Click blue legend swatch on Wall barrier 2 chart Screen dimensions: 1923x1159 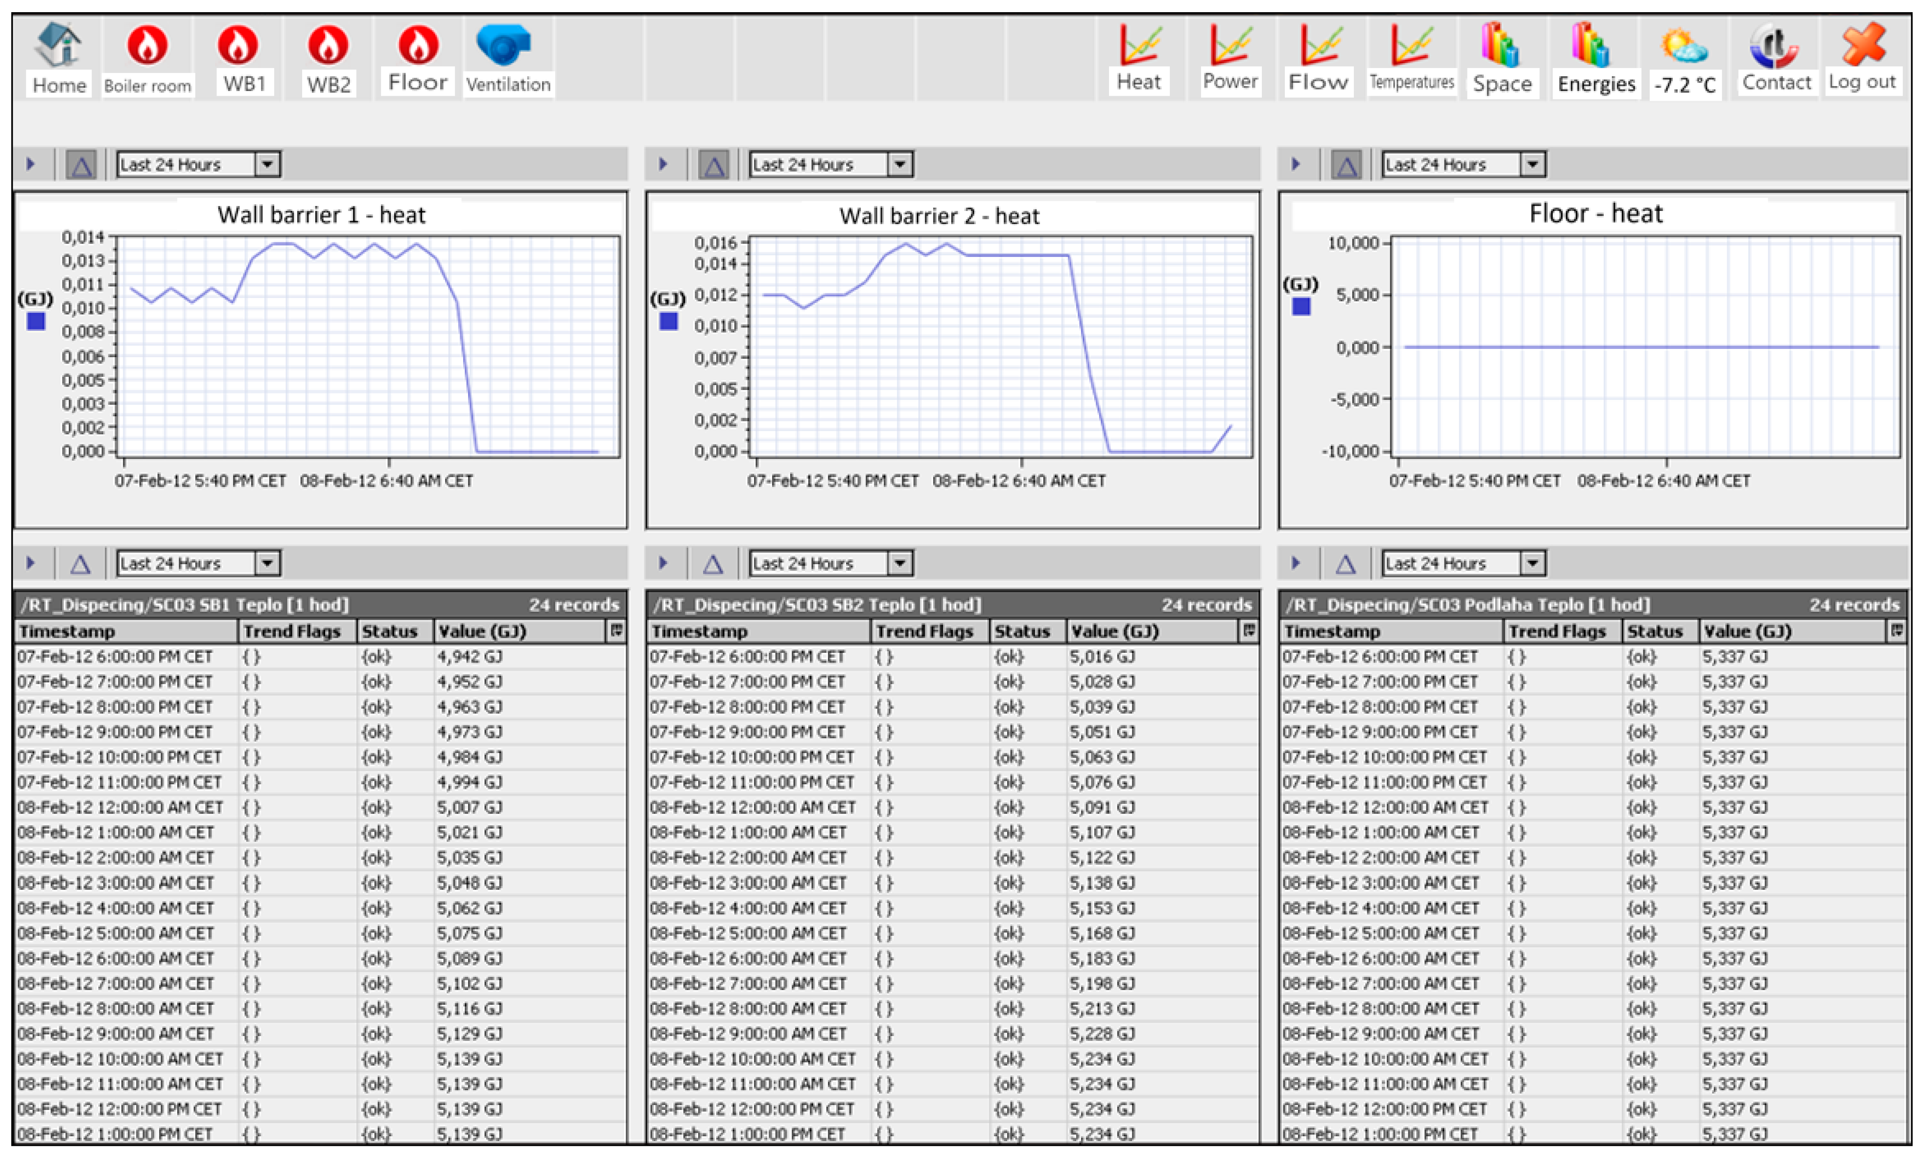(x=668, y=321)
